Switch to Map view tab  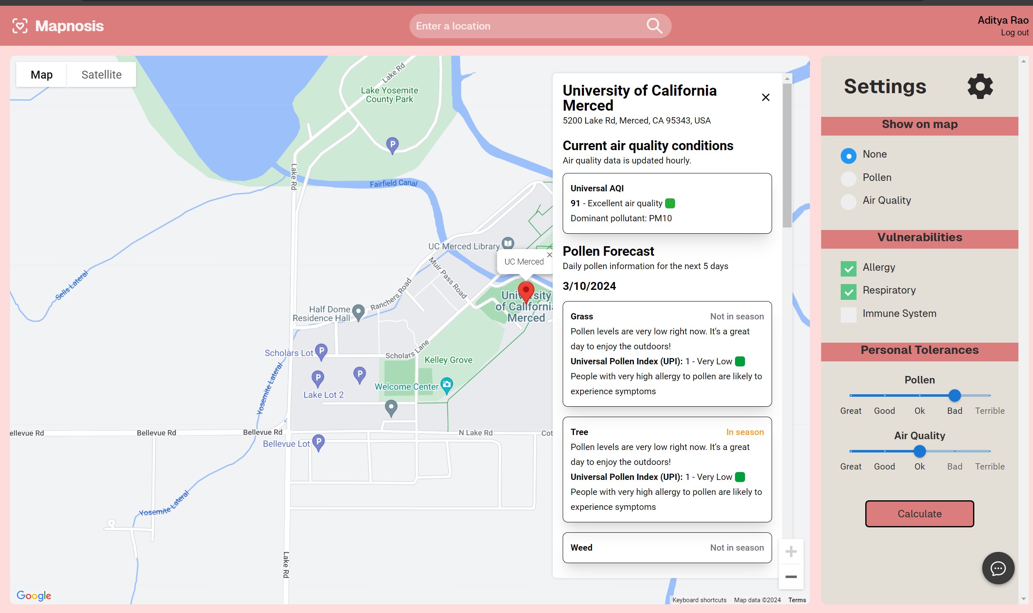[42, 75]
